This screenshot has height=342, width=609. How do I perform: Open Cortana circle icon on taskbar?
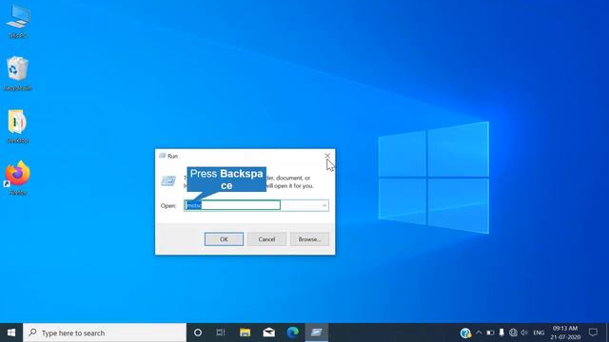[198, 332]
